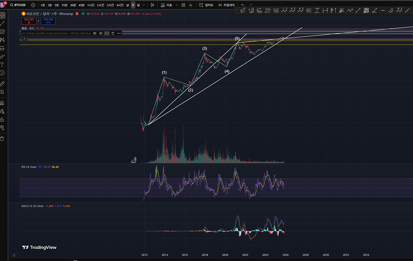Open source code of M2 Liquidity Index
413x261 pixels.
107,33
